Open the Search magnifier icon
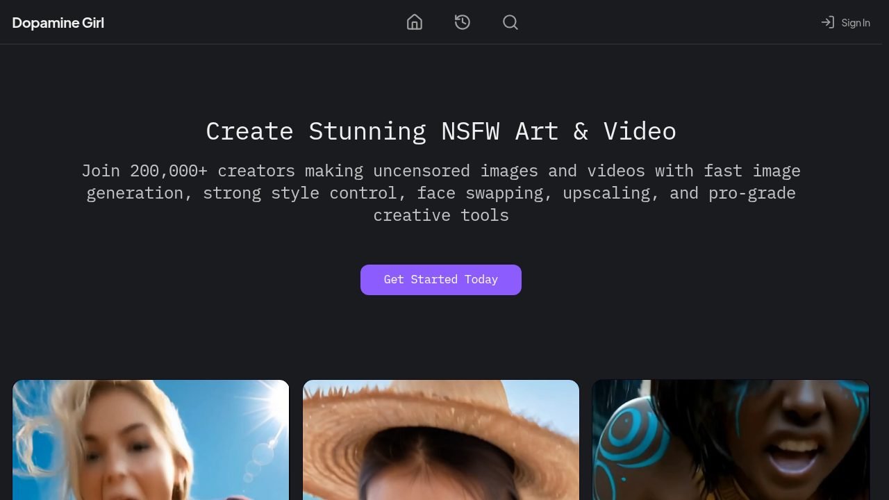The image size is (889, 500). (x=510, y=22)
